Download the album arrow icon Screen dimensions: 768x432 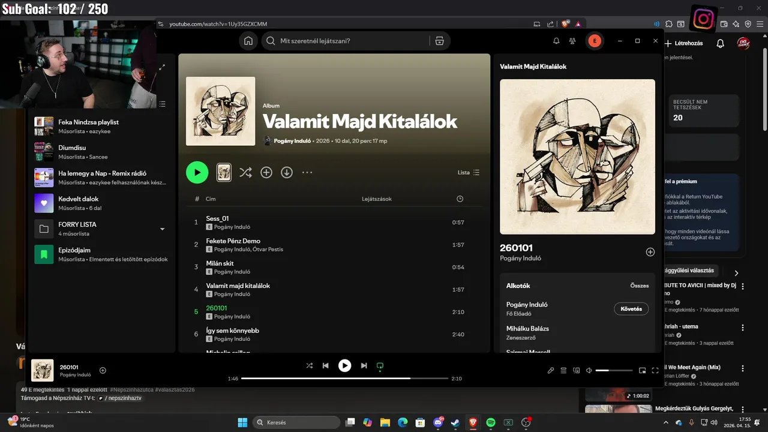pyautogui.click(x=287, y=172)
